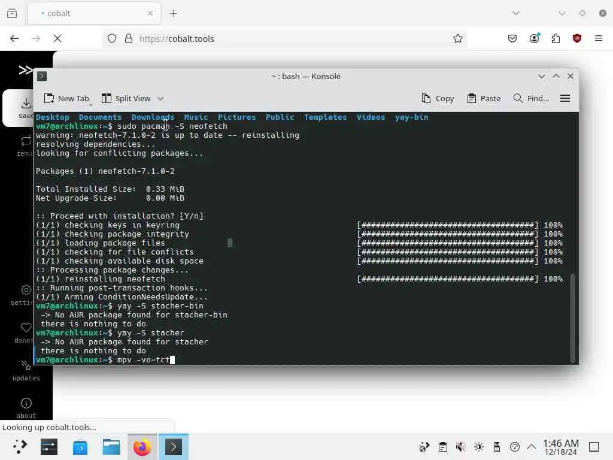
Task: Click the Peek at Desktop button
Action: (x=594, y=447)
